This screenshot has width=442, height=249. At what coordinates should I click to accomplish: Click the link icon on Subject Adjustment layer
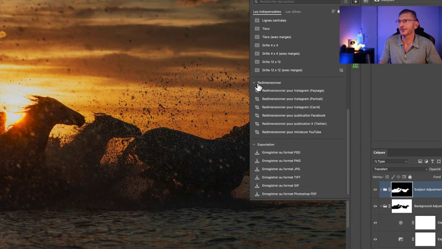389,190
